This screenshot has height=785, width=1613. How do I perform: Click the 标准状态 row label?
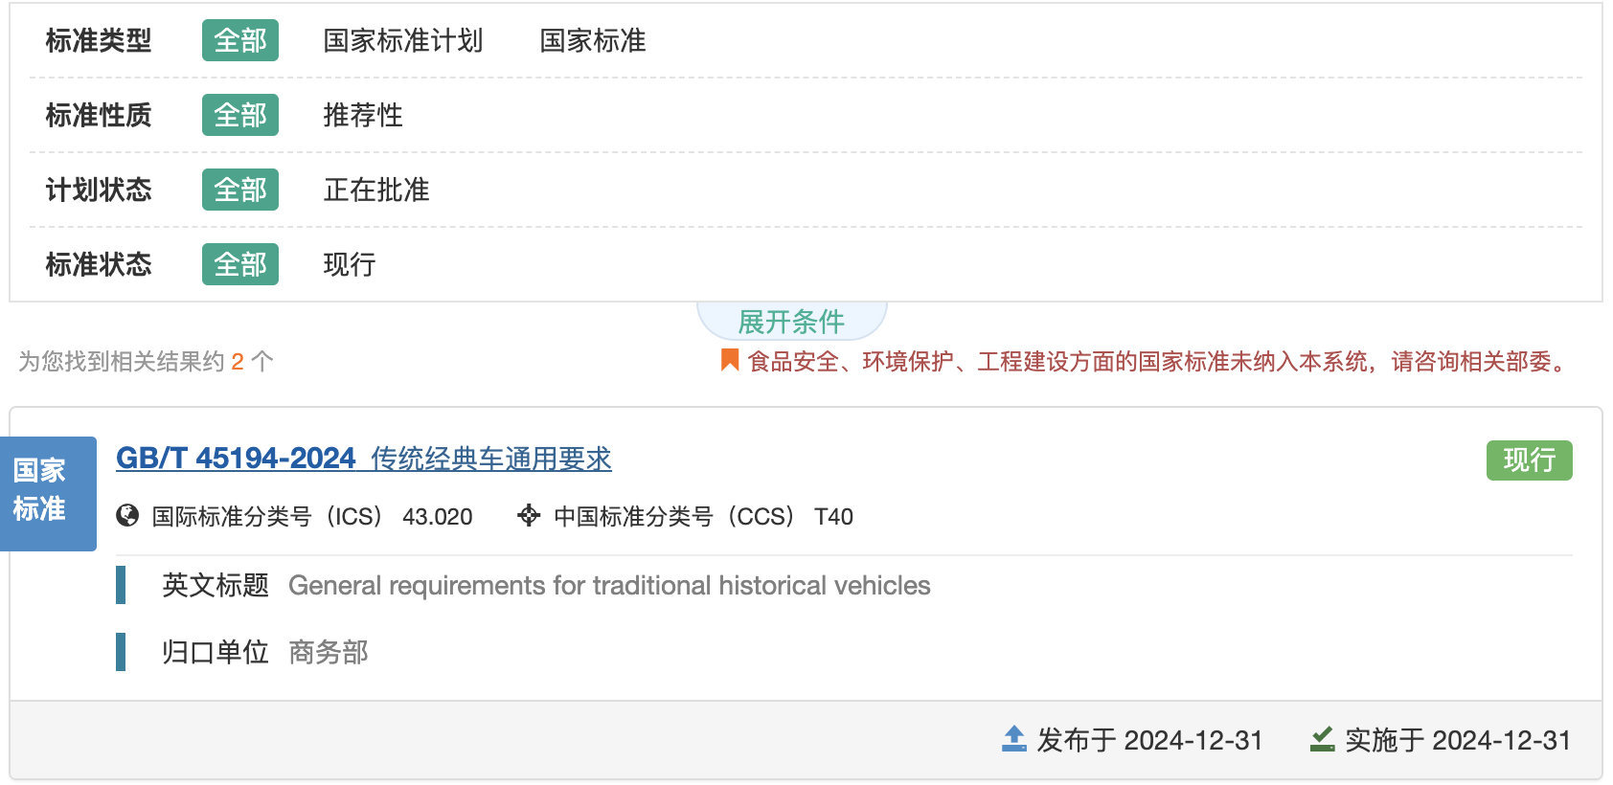click(x=99, y=264)
